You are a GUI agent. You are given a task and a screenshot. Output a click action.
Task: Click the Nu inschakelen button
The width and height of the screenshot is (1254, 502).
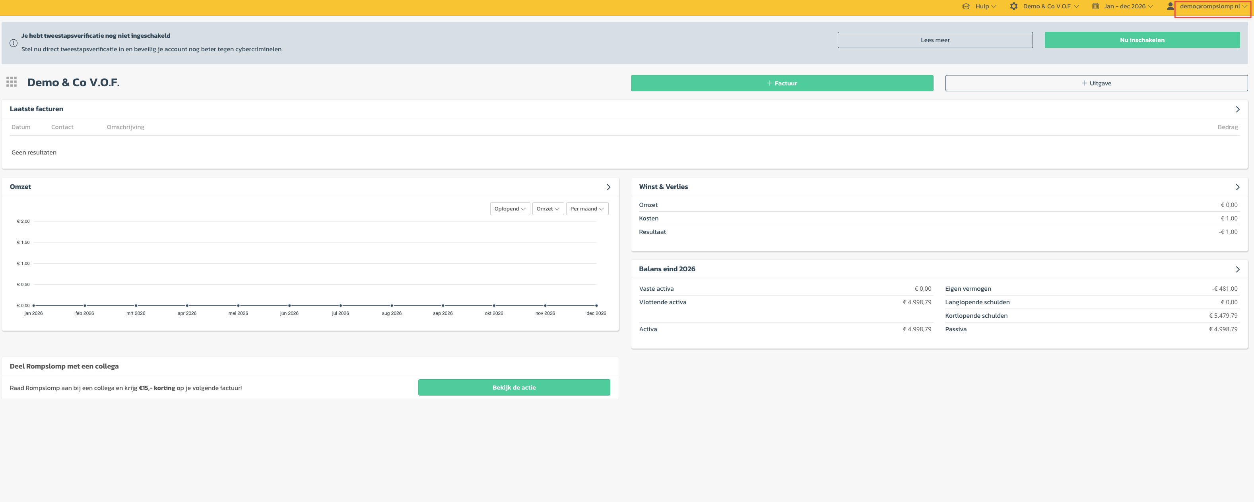click(1141, 40)
